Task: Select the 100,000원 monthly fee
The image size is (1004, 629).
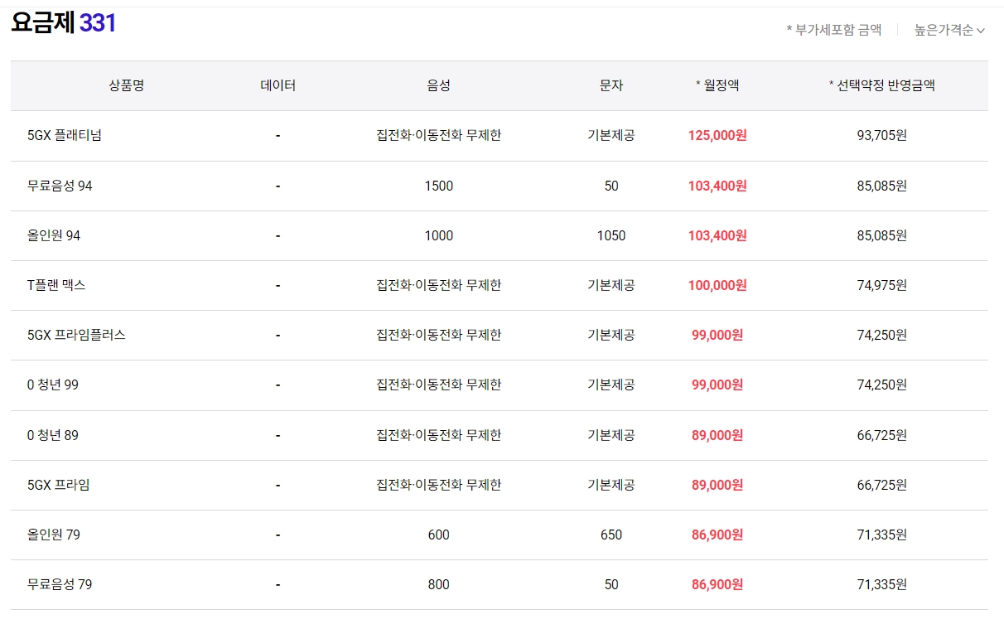Action: pyautogui.click(x=717, y=285)
